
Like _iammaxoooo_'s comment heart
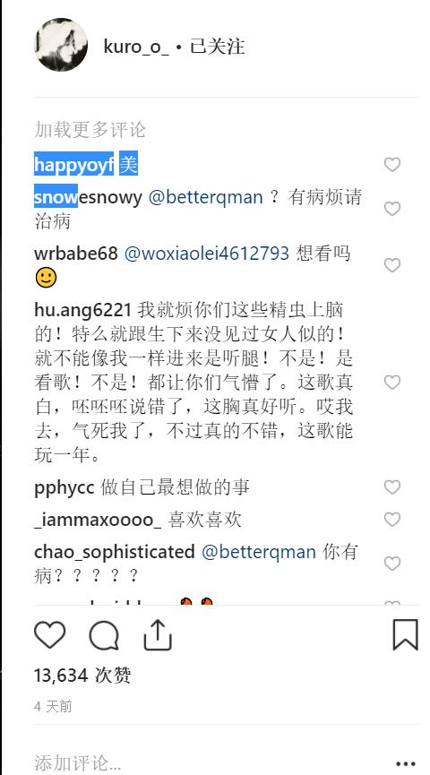(392, 520)
